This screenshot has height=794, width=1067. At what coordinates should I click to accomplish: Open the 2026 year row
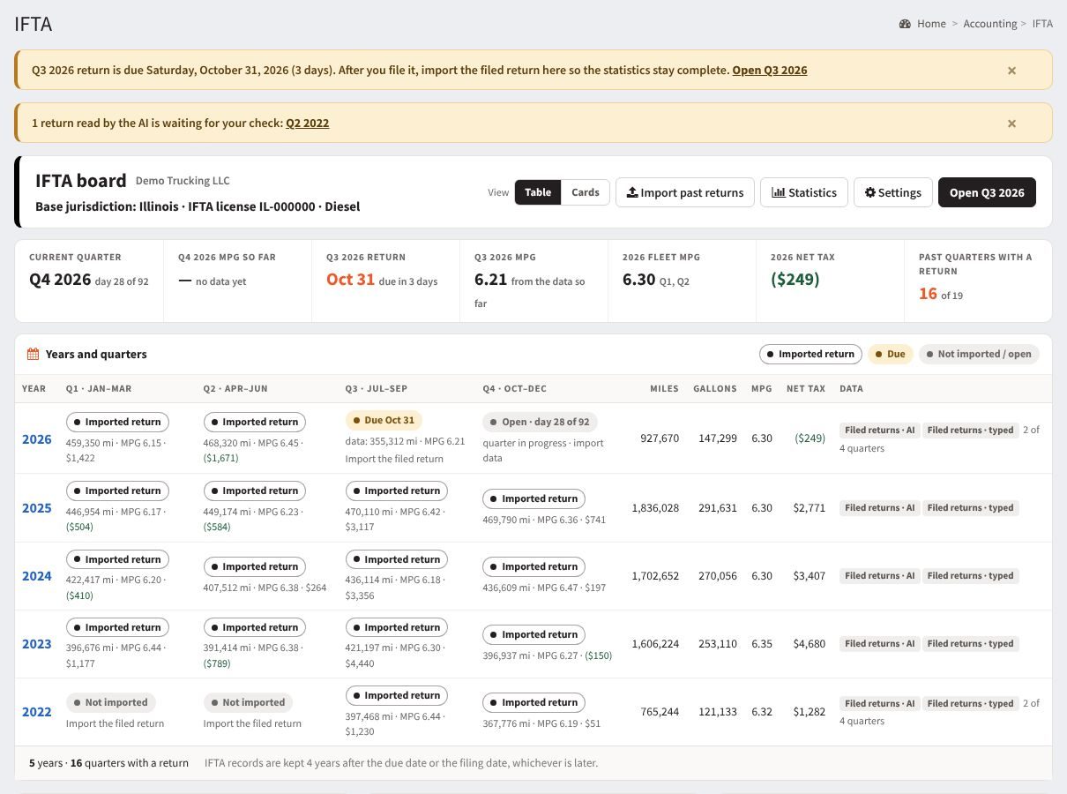(x=37, y=439)
